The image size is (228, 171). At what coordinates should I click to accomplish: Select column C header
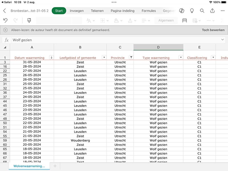[120, 47]
